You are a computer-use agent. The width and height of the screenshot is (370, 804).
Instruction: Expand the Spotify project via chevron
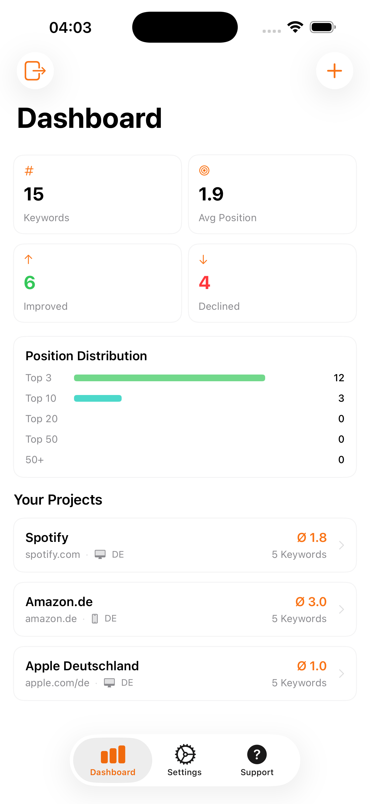[x=342, y=545]
